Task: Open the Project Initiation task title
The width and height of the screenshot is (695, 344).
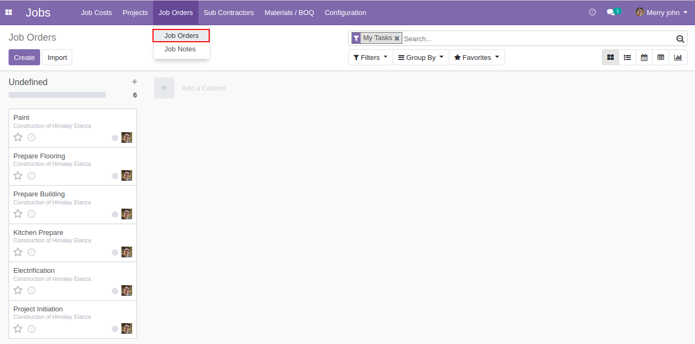Action: [x=38, y=309]
